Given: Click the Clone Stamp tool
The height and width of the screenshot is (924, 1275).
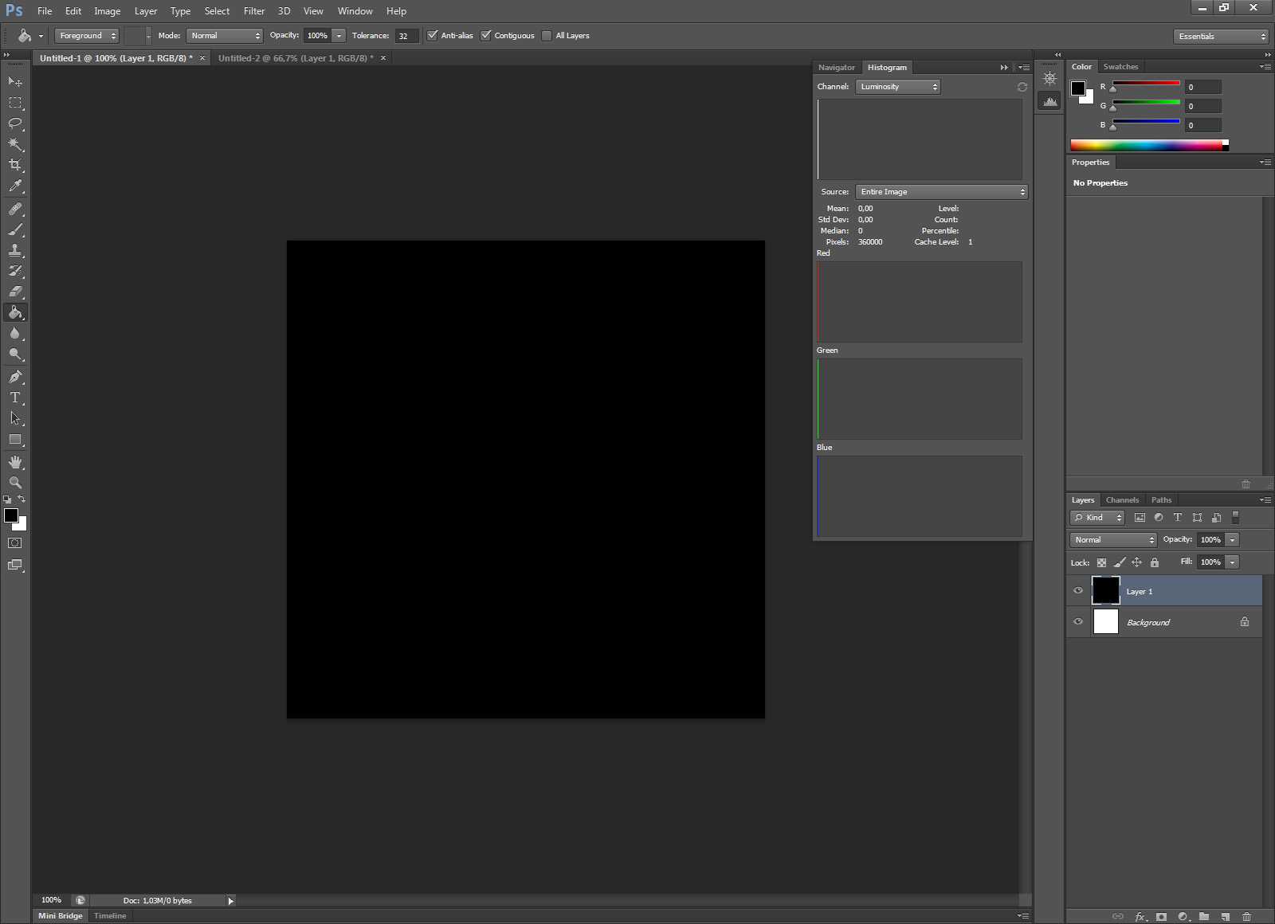Looking at the screenshot, I should click(15, 250).
